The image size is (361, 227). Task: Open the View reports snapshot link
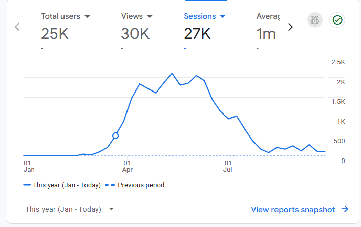click(293, 209)
